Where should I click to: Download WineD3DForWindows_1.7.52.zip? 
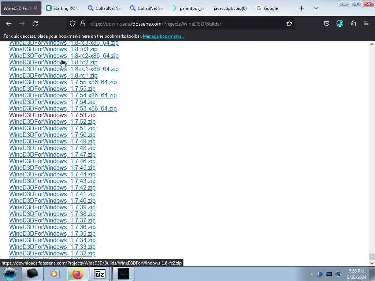tap(52, 121)
